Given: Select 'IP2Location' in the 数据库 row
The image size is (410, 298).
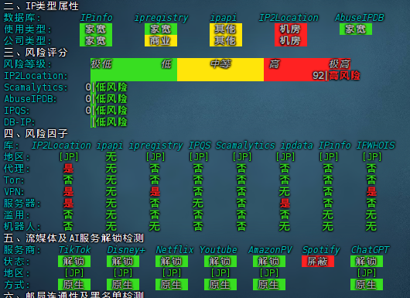Looking at the screenshot, I should pyautogui.click(x=289, y=18).
